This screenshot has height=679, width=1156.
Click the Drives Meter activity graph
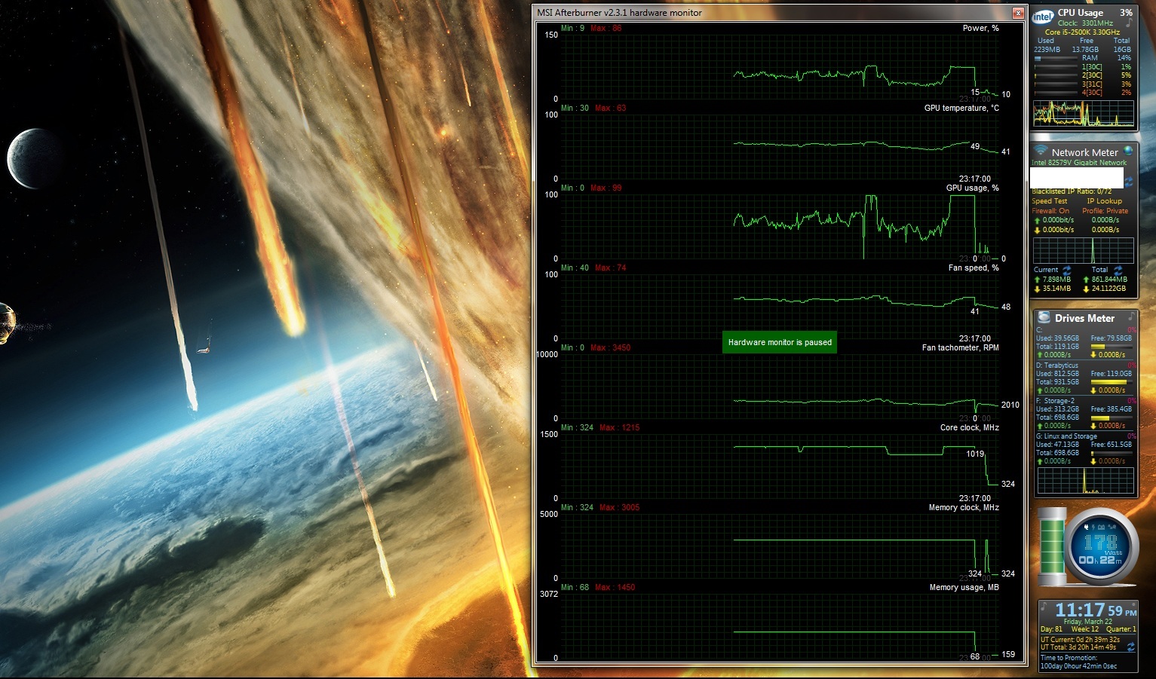pyautogui.click(x=1085, y=481)
